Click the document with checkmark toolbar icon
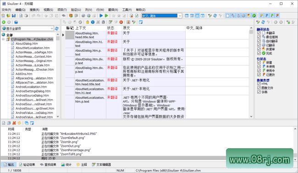The image size is (298, 173). [x=137, y=16]
